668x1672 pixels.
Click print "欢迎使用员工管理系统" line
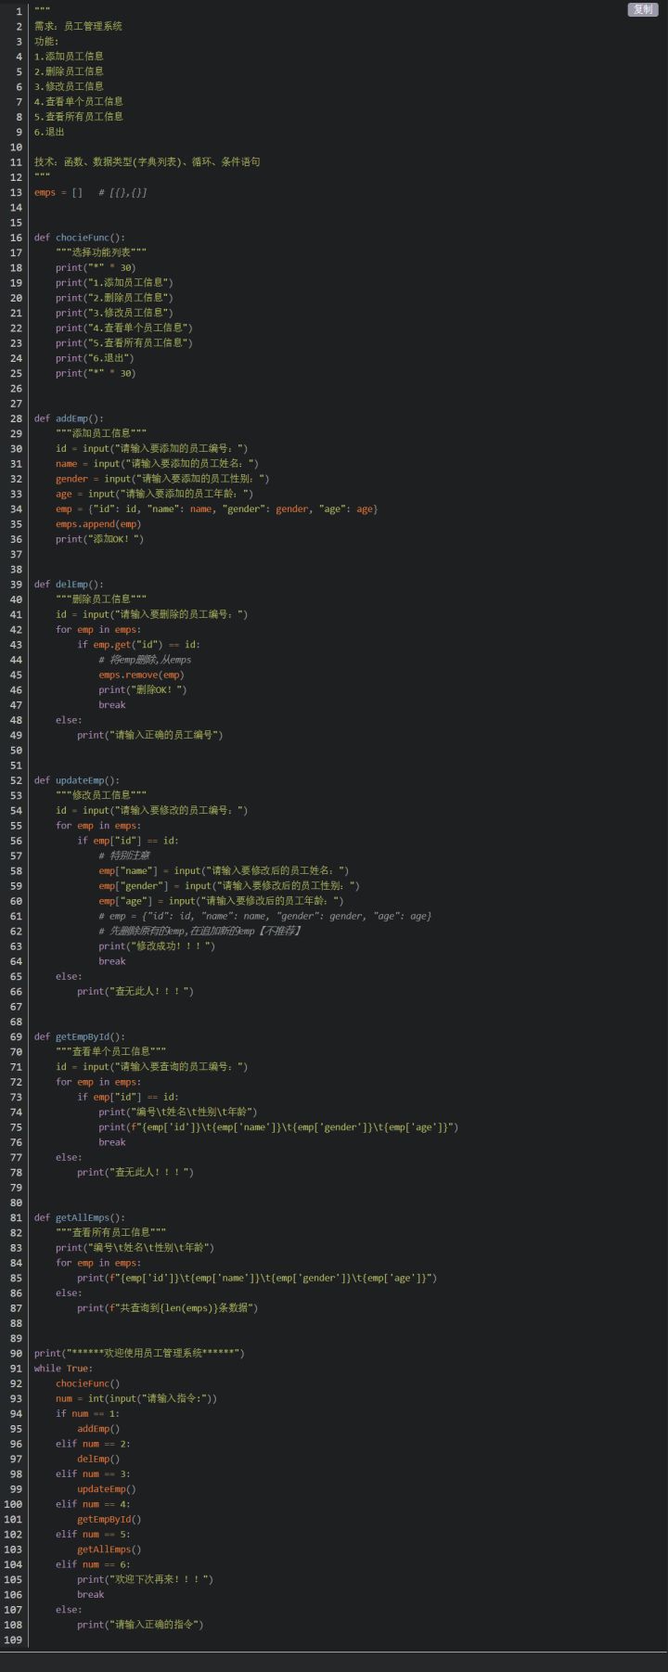pyautogui.click(x=139, y=1353)
